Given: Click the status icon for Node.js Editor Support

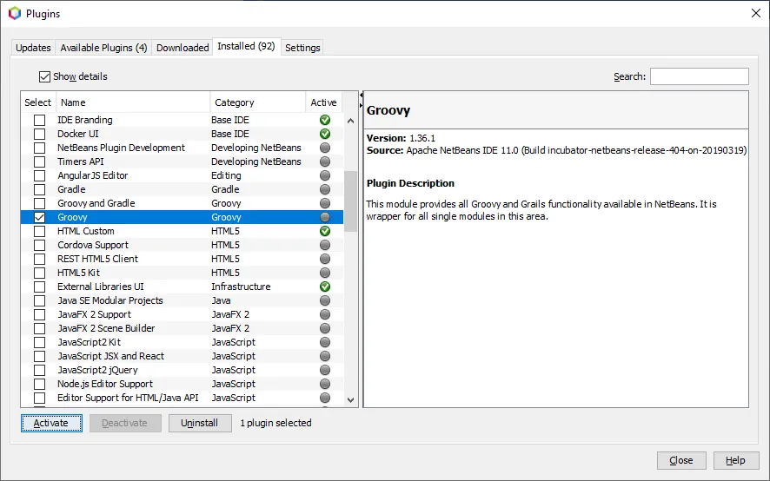Looking at the screenshot, I should [324, 384].
